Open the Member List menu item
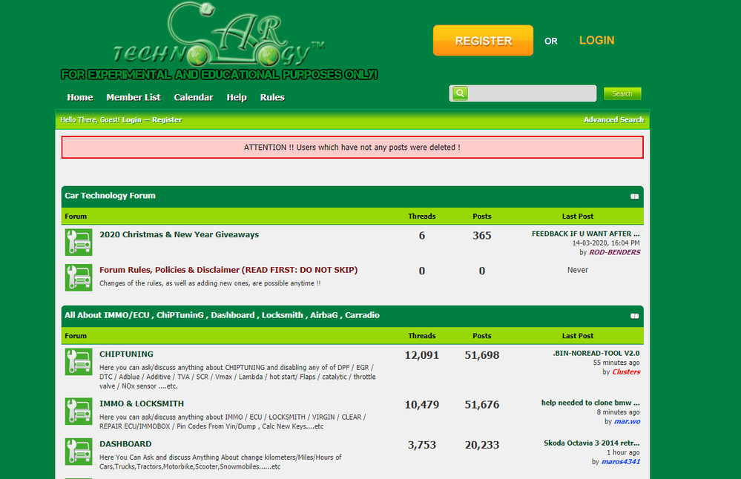Screen dimensions: 741x479 (x=134, y=97)
